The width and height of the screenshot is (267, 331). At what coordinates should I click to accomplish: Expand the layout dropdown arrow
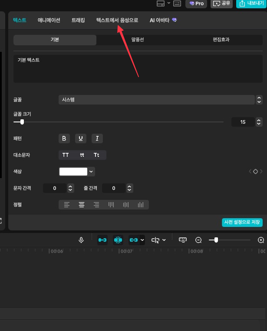pos(169,3)
